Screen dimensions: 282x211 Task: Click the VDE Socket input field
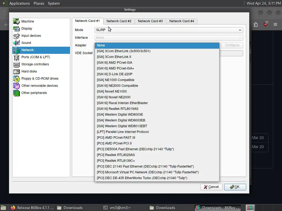[231, 53]
